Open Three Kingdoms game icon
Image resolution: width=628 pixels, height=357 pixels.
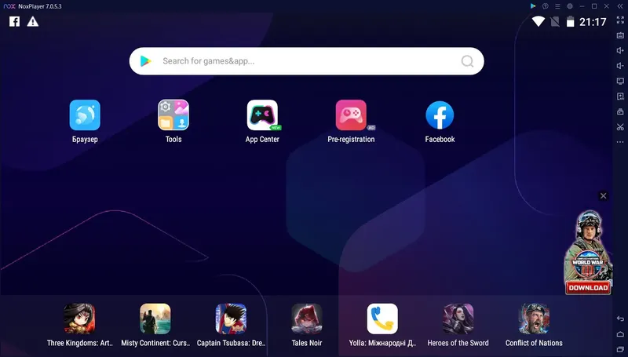(80, 319)
